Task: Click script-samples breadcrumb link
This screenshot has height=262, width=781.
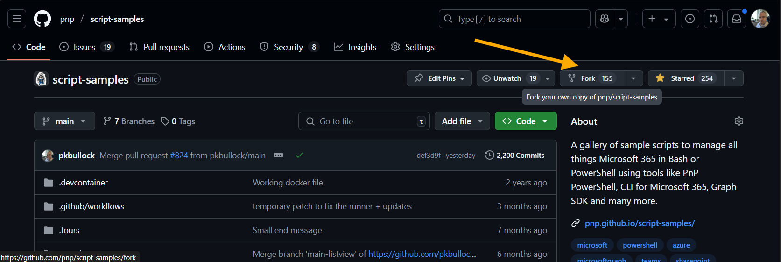Action: (x=117, y=19)
